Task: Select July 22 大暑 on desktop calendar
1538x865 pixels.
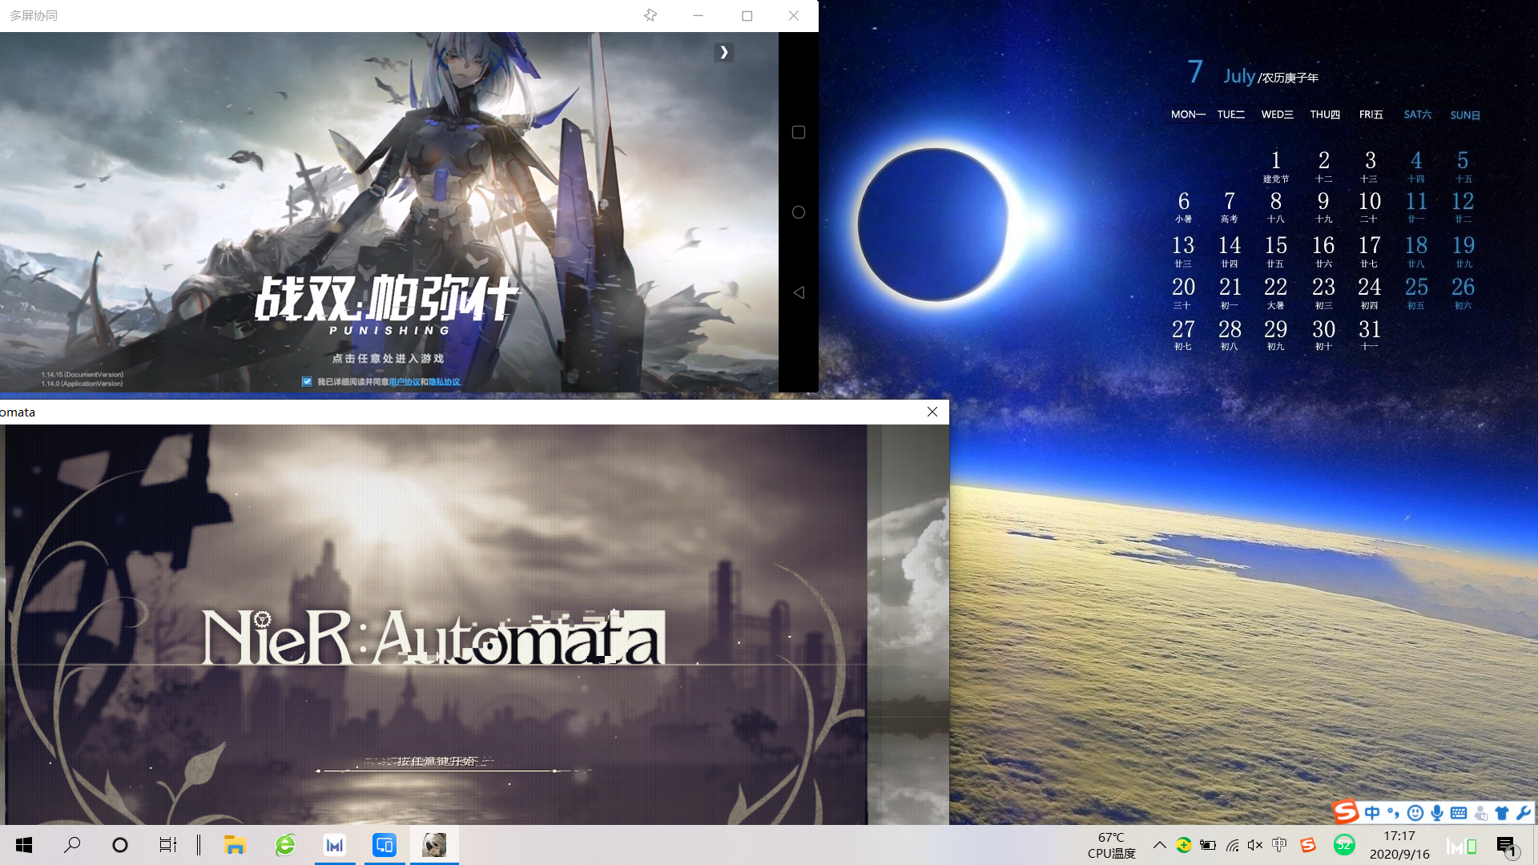Action: 1276,292
